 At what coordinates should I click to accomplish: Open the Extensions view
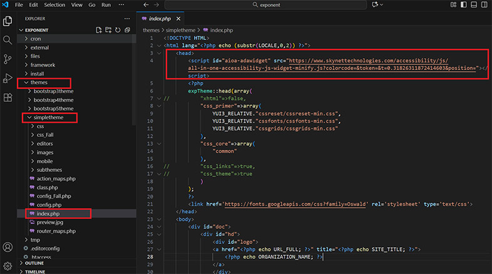pos(8,97)
